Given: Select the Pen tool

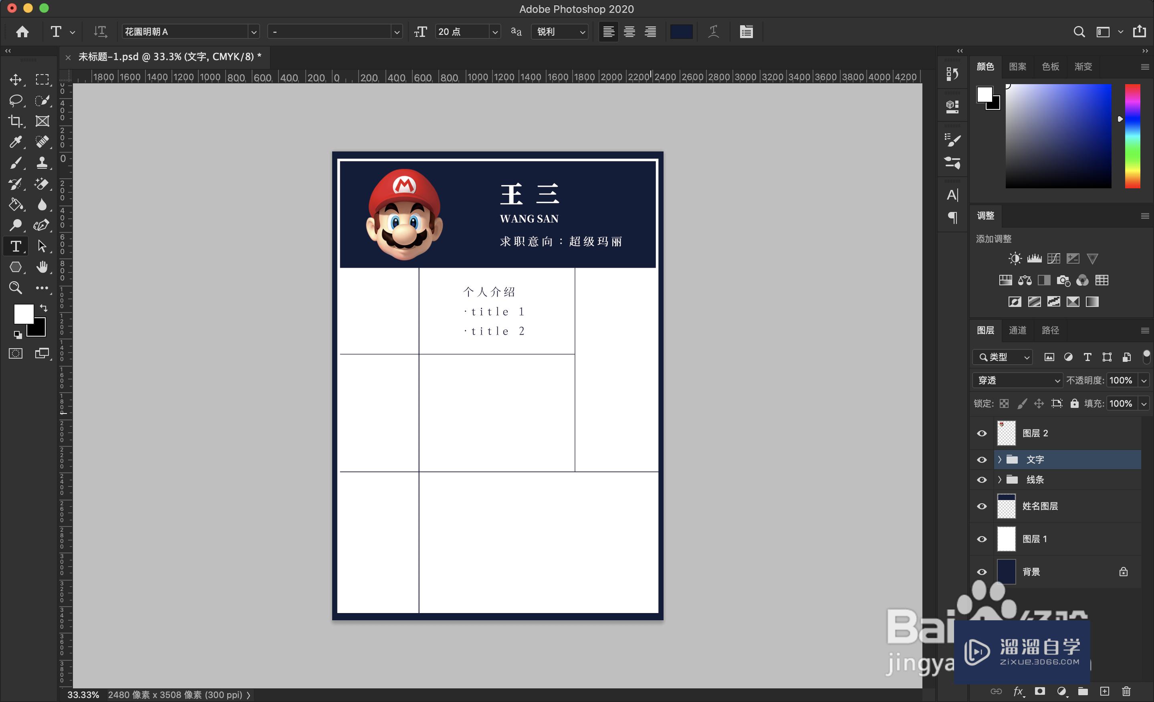Looking at the screenshot, I should click(42, 225).
